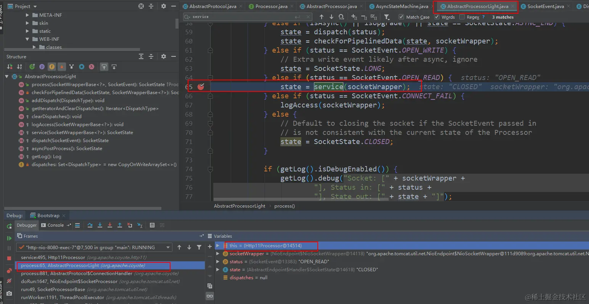Screen dimensions: 589x304
Task: Open search filter funnel options
Action: coord(387,17)
